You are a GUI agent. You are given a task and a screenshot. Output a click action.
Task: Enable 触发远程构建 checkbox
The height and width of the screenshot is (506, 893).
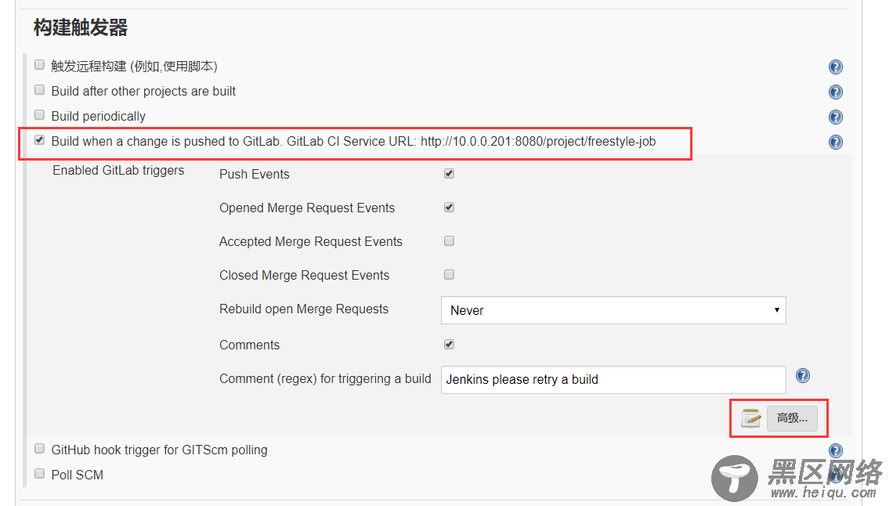39,65
